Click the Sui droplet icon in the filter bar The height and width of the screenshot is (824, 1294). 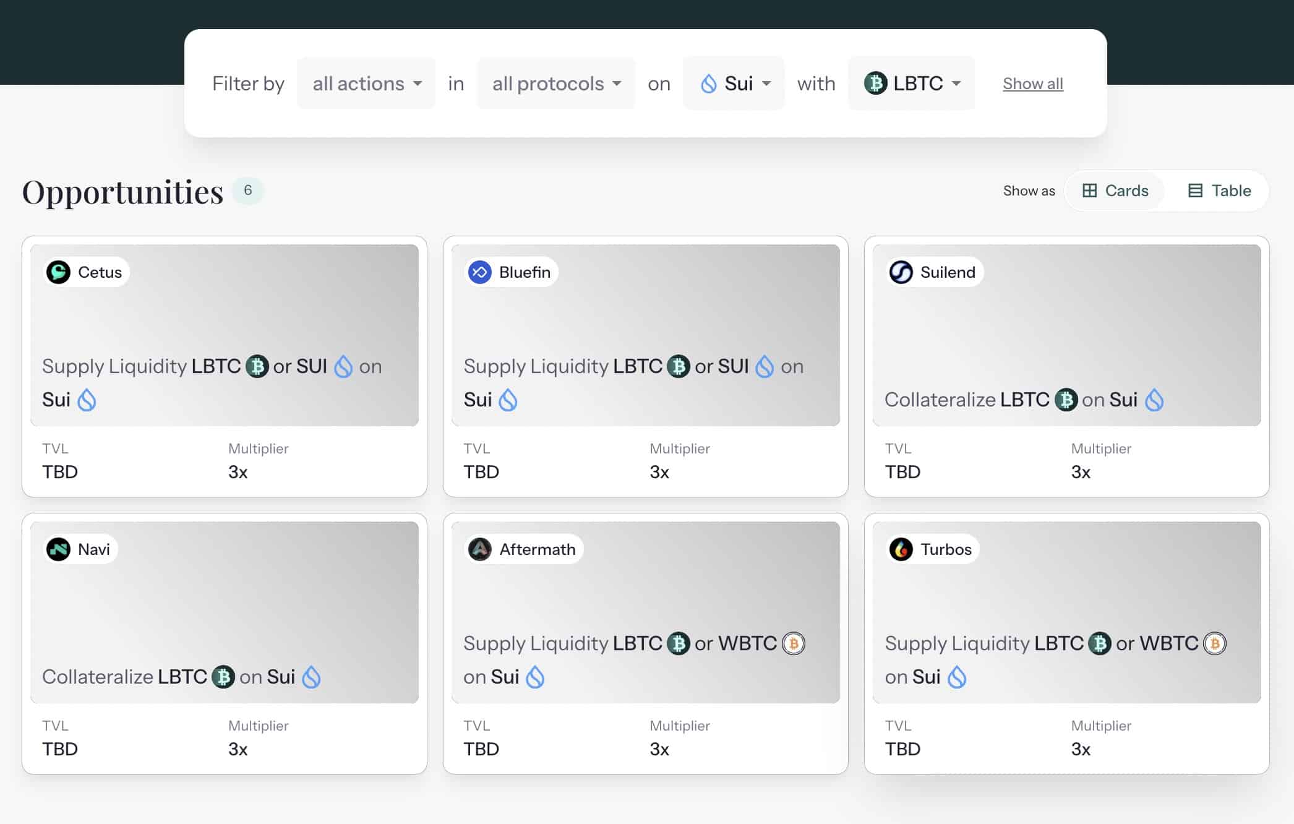[708, 84]
